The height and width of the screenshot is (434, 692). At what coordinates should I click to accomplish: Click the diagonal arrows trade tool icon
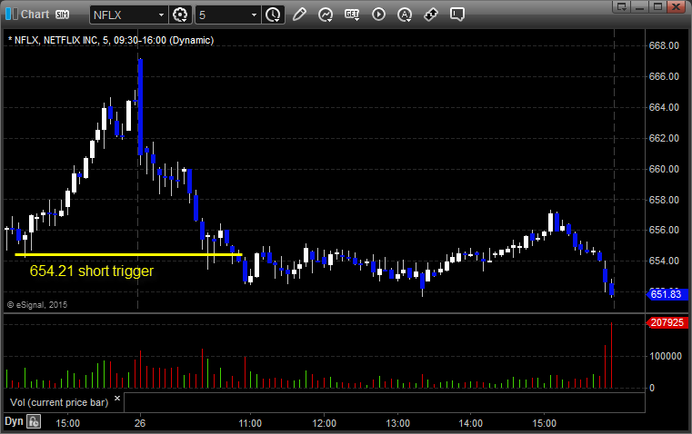tap(431, 15)
